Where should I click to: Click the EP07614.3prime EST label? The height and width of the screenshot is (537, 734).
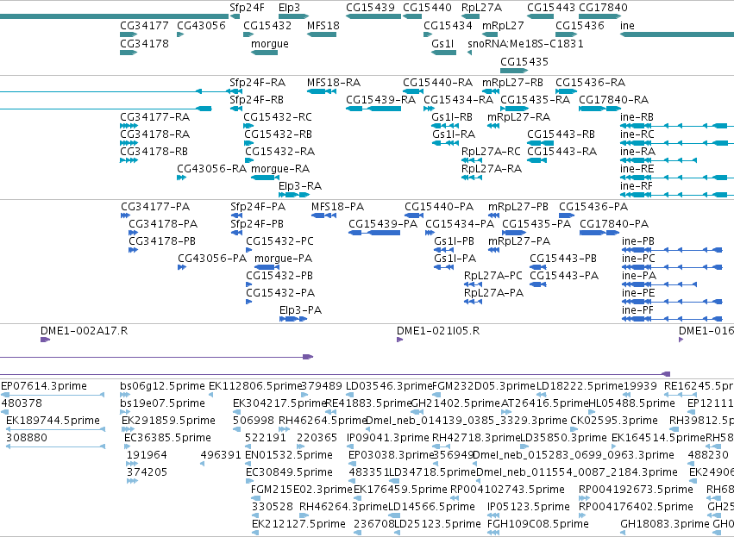pos(44,386)
